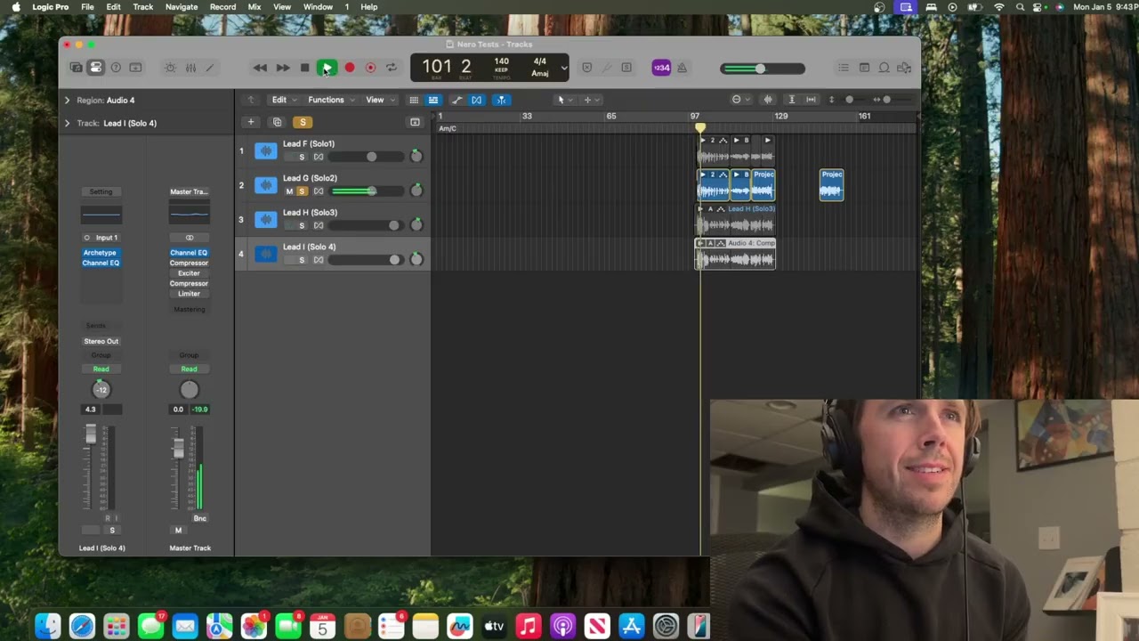Click the Stereo Out output slot
This screenshot has width=1139, height=641.
click(101, 341)
